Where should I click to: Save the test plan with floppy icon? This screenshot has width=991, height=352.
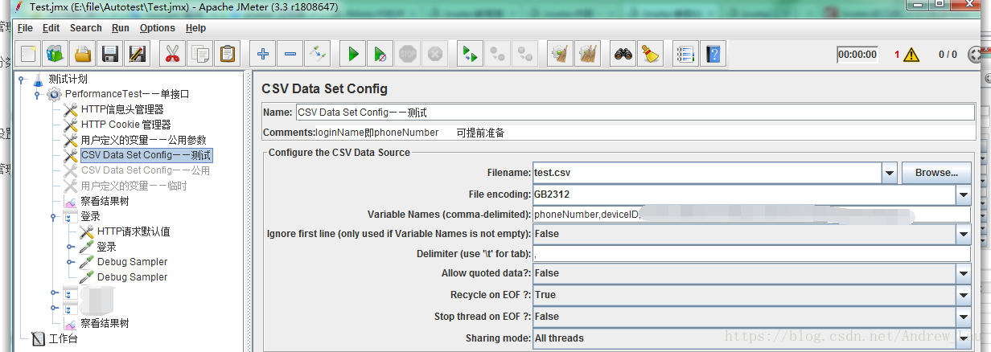tap(110, 54)
